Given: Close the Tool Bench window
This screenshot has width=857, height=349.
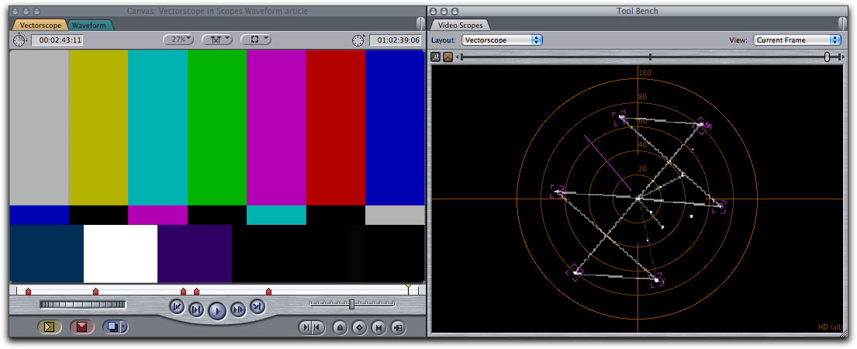Looking at the screenshot, I should [434, 11].
